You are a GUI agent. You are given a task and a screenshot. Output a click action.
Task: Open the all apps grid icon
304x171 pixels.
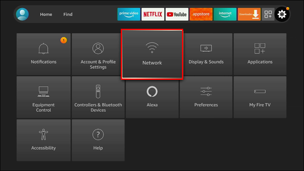click(268, 14)
